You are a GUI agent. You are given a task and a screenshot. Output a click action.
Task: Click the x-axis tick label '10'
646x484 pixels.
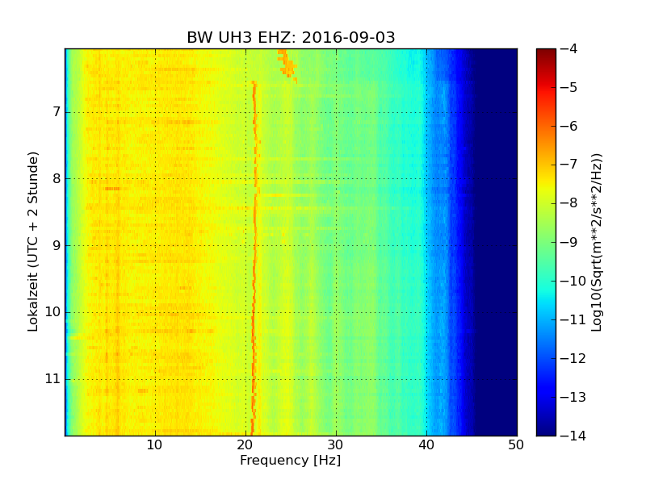click(154, 445)
